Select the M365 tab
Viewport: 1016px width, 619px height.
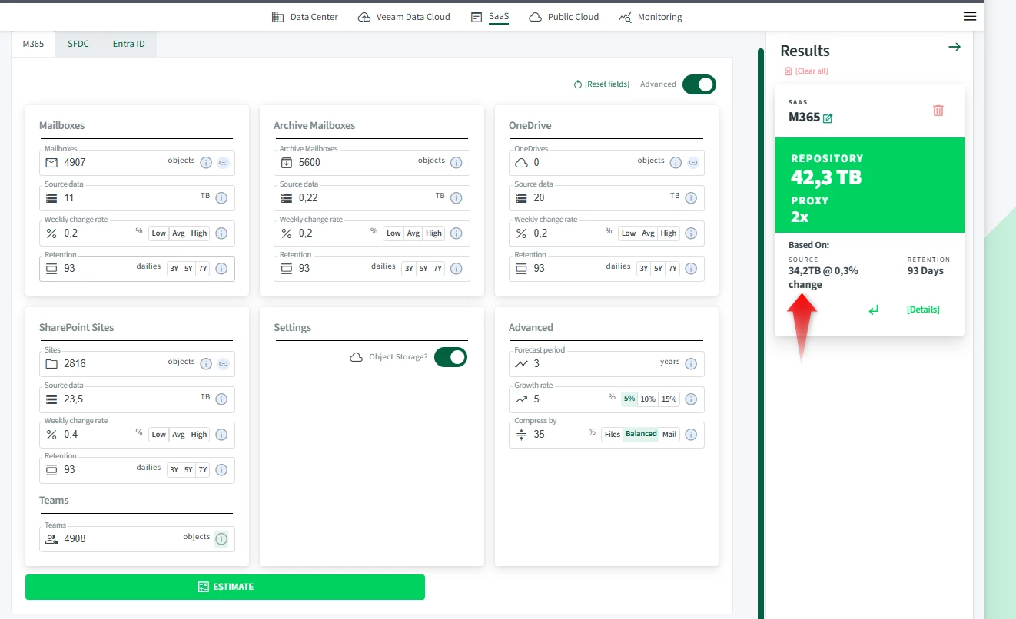click(34, 44)
